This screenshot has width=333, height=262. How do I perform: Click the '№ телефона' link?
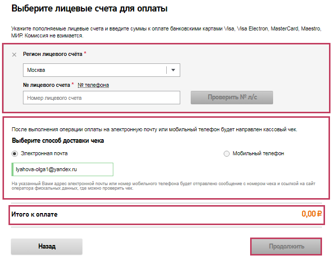pyautogui.click(x=93, y=85)
